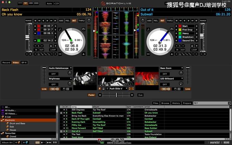232x145 pixels.
Task: Toggle LED Billboard effect OFF button
Action: [165, 84]
